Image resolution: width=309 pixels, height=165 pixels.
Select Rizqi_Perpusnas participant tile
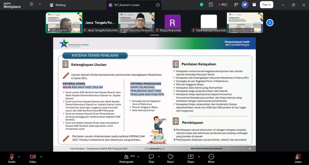pos(173,23)
